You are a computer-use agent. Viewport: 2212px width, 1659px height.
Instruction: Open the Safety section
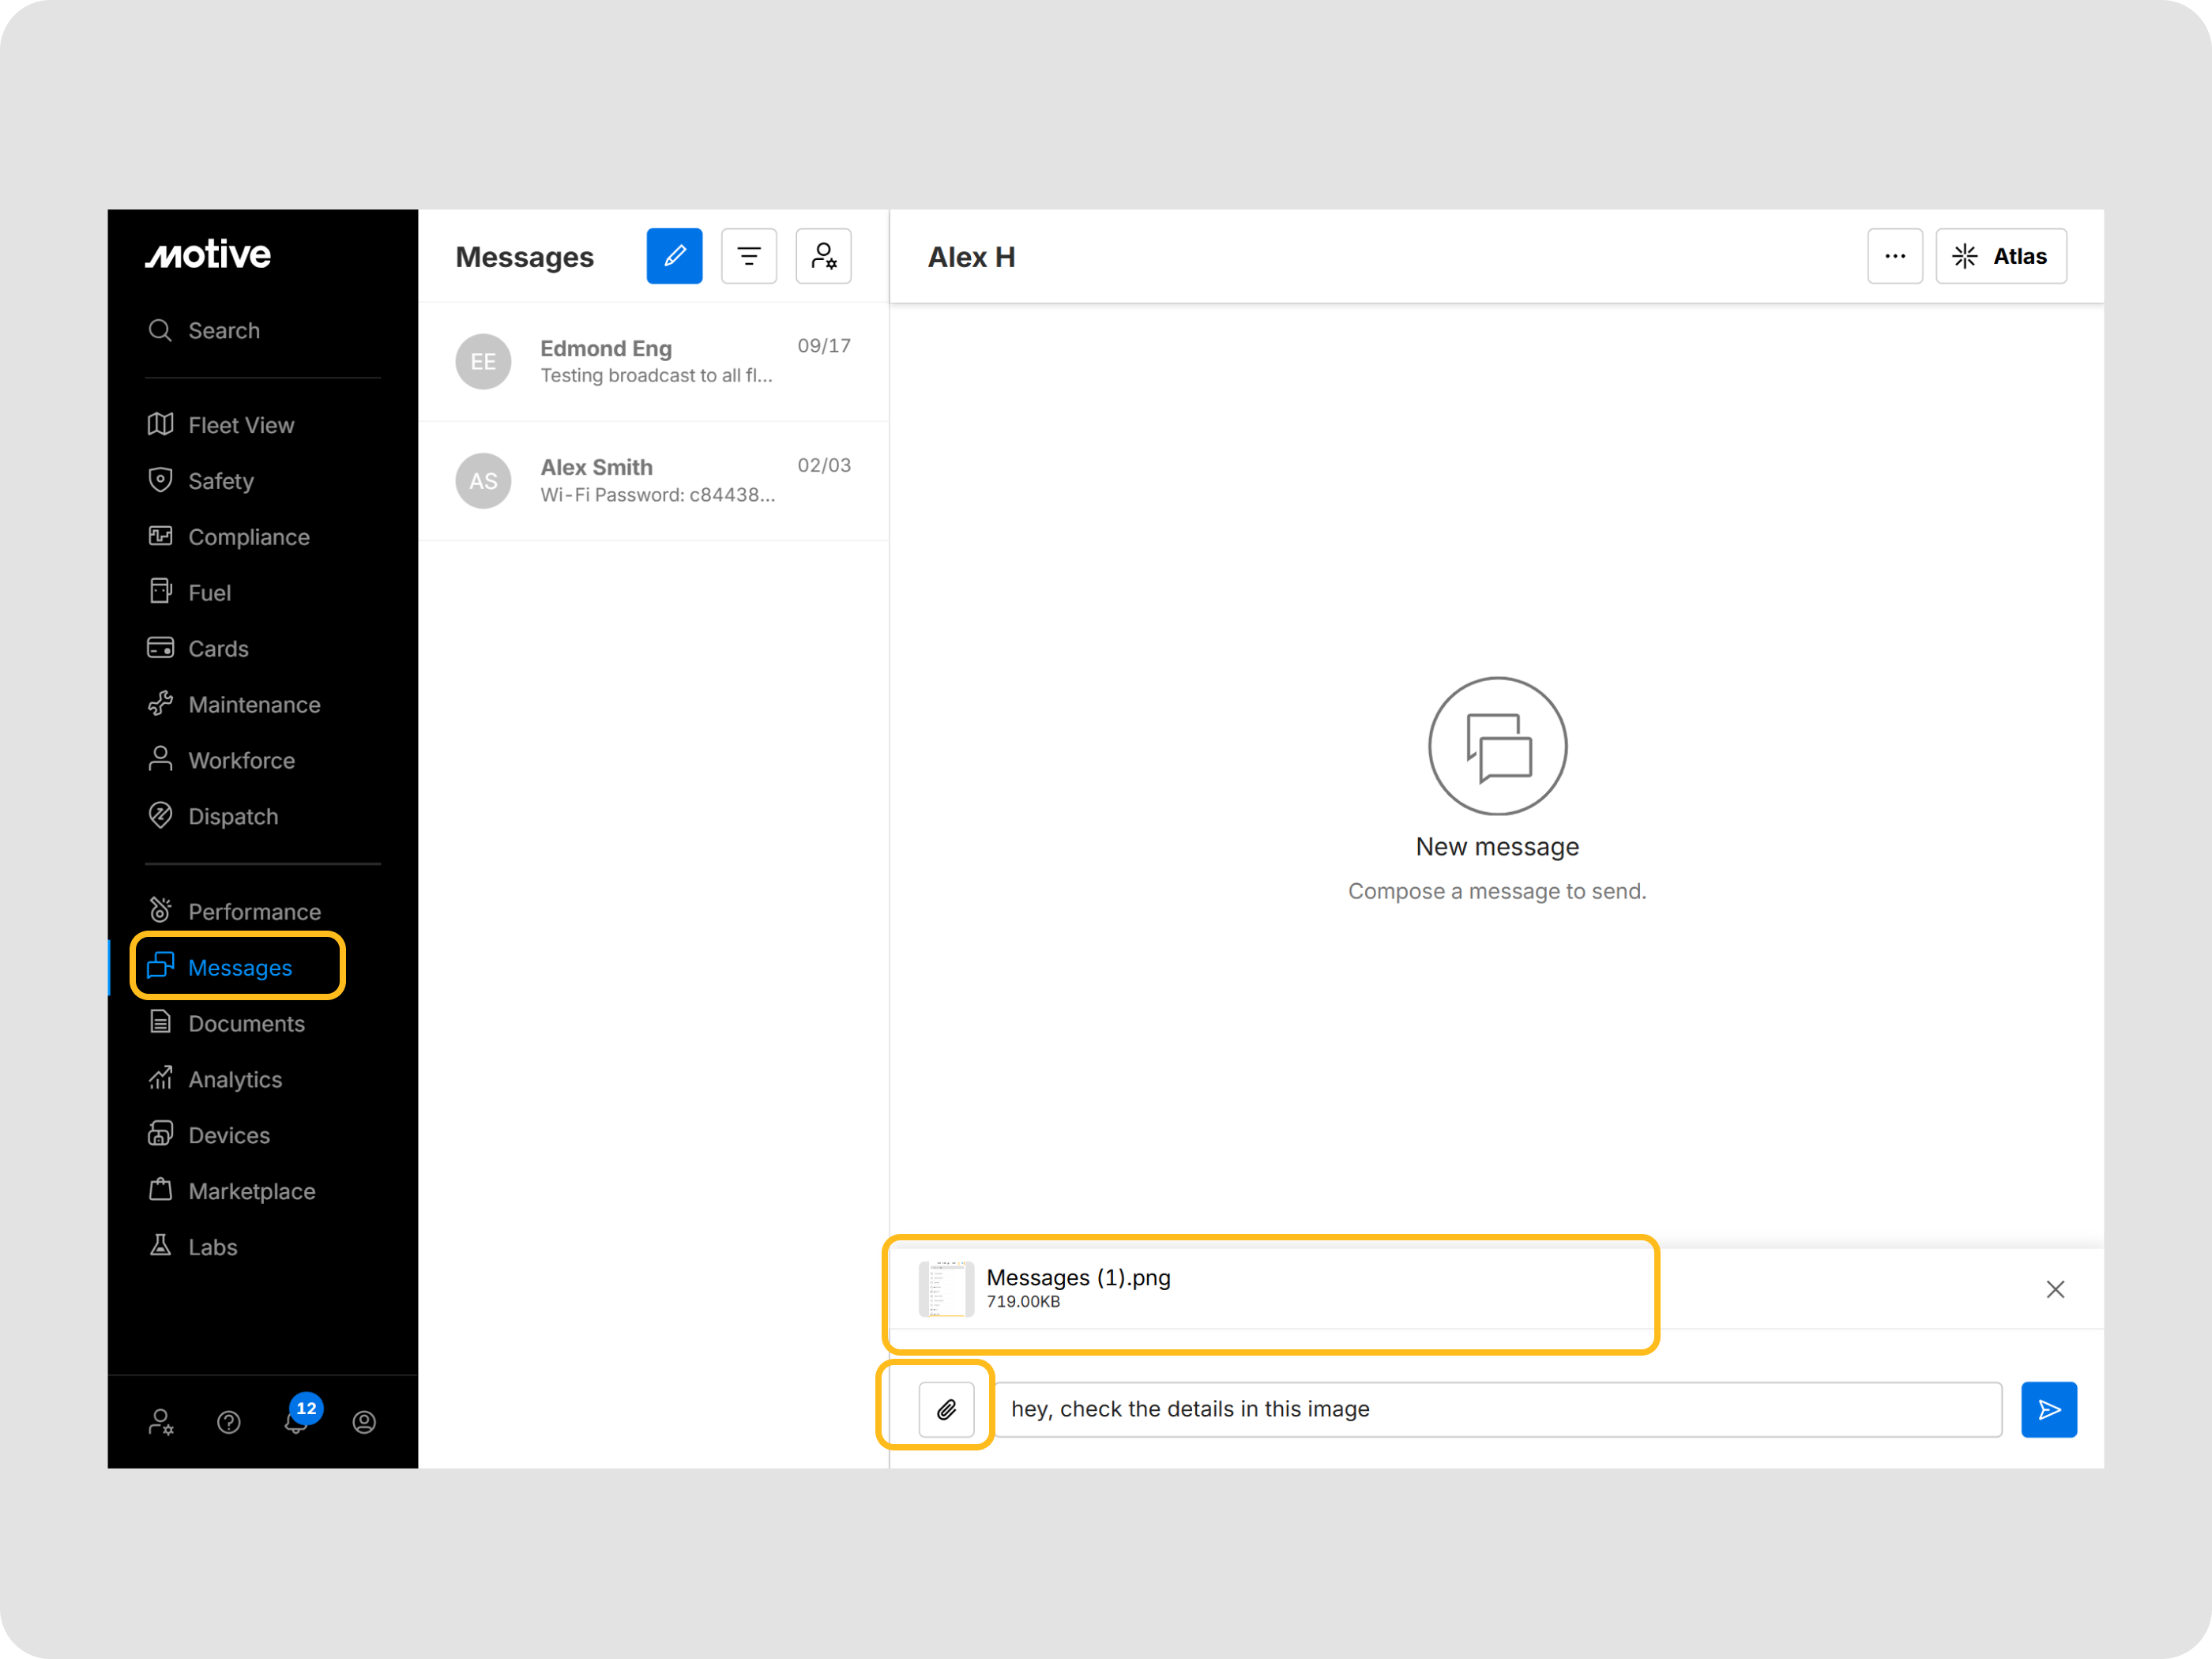pos(201,481)
